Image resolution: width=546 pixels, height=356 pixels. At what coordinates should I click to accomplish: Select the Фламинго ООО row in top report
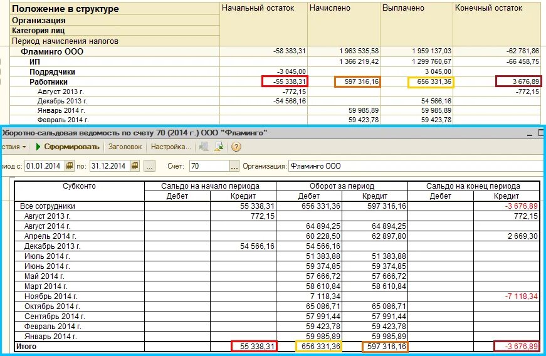(x=275, y=51)
